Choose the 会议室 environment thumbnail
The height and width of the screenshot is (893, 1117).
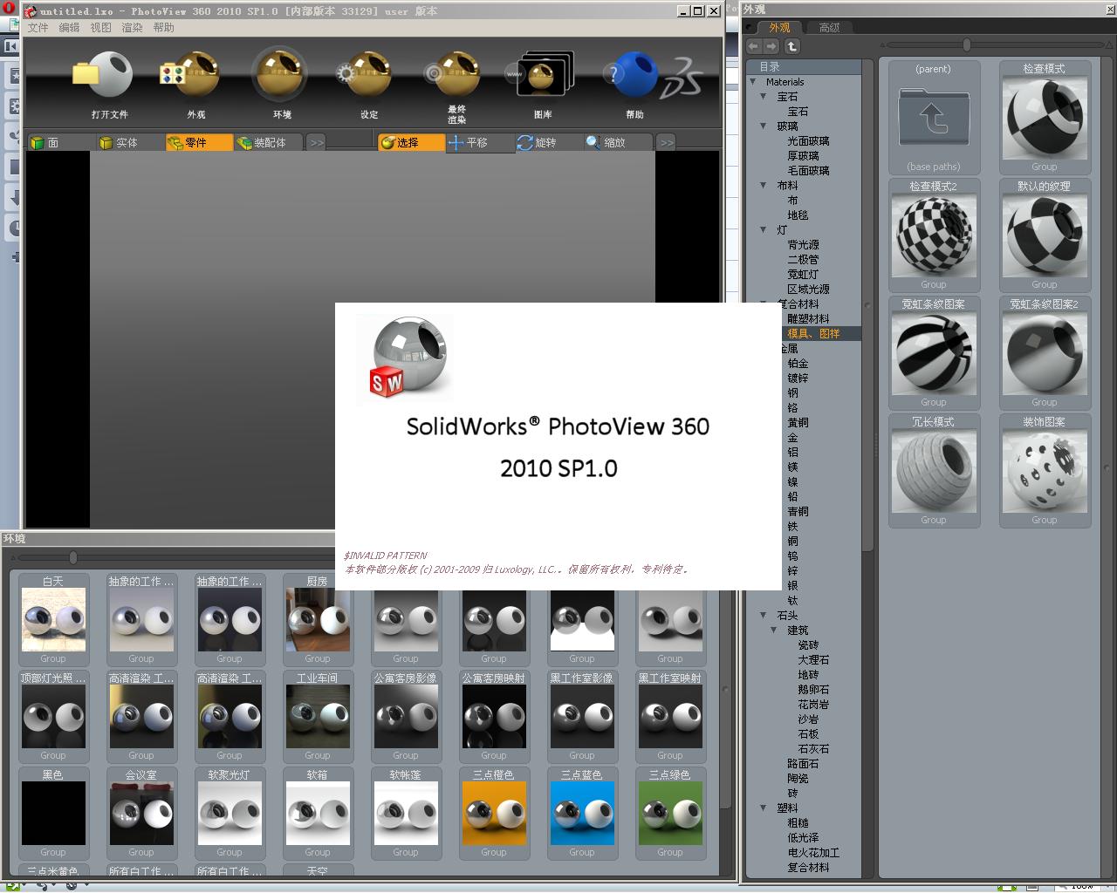[141, 813]
